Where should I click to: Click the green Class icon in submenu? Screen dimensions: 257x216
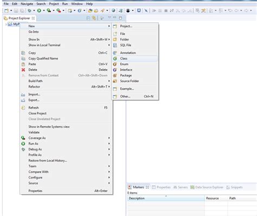115,58
